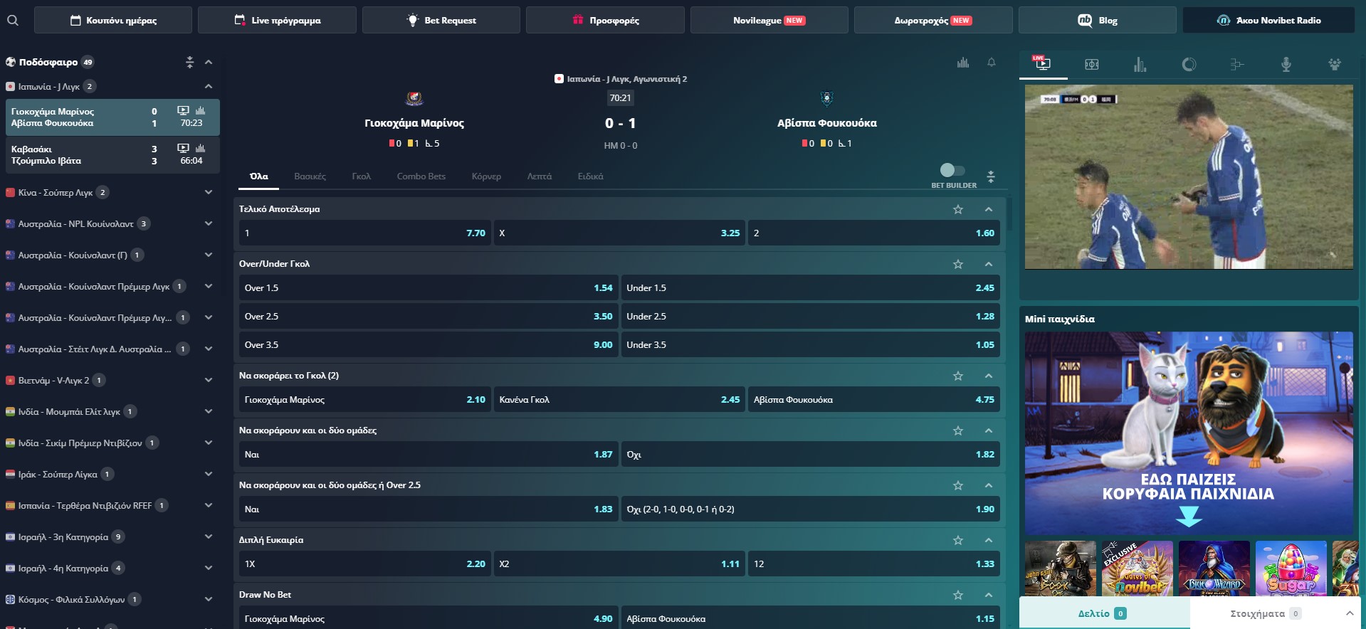The height and width of the screenshot is (629, 1366).
Task: Open the team lineups panel icon
Action: (1335, 65)
